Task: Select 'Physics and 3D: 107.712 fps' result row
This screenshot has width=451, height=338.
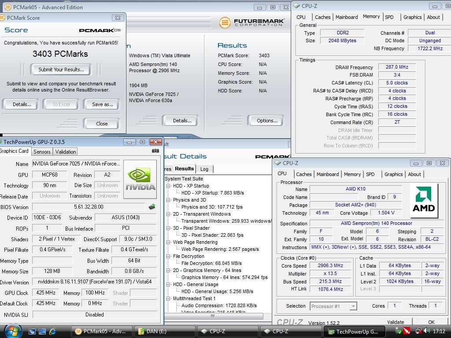Action: tap(212, 207)
